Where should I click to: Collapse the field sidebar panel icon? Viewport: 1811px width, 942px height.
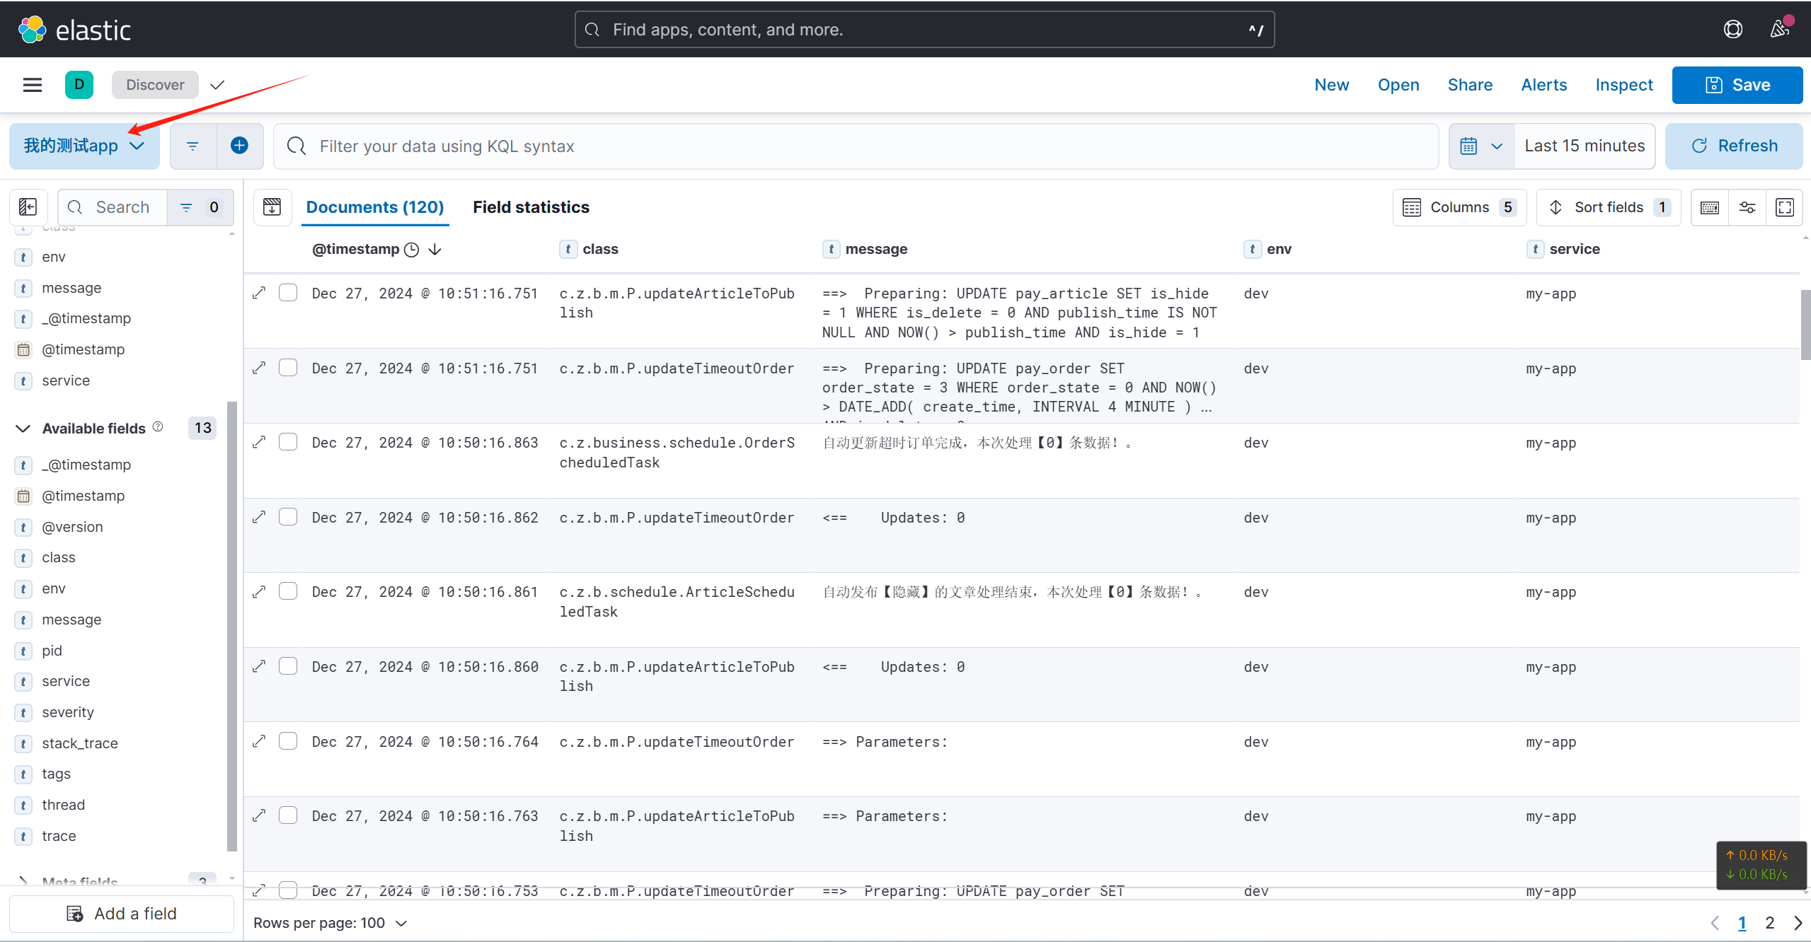(28, 207)
